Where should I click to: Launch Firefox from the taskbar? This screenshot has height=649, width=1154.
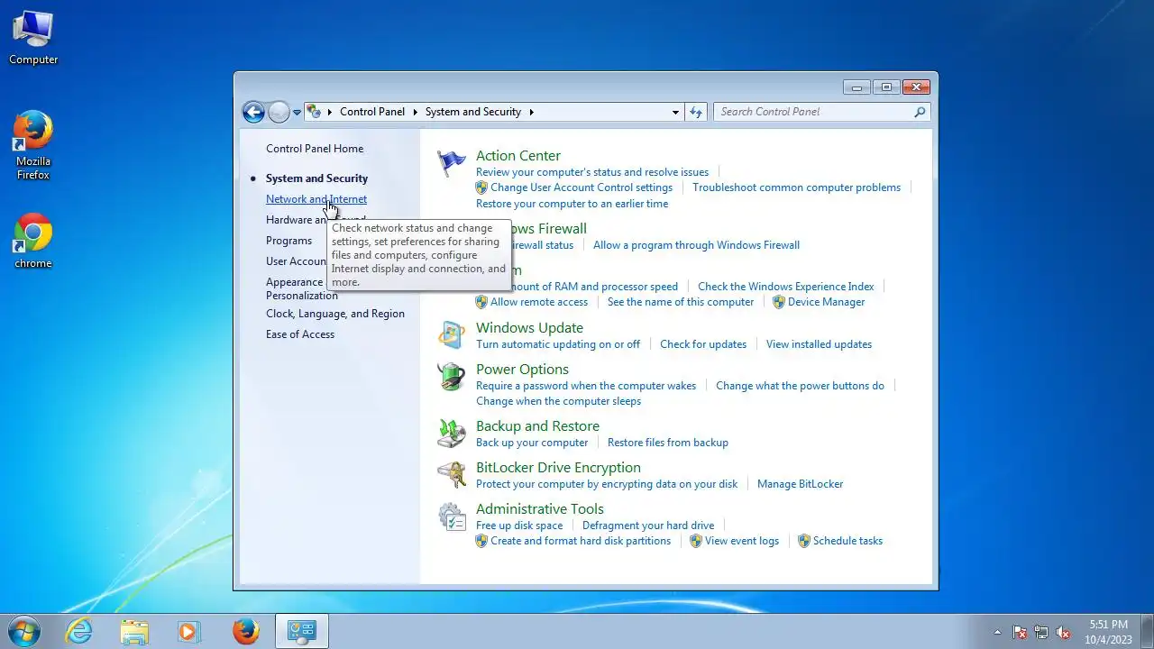[245, 631]
